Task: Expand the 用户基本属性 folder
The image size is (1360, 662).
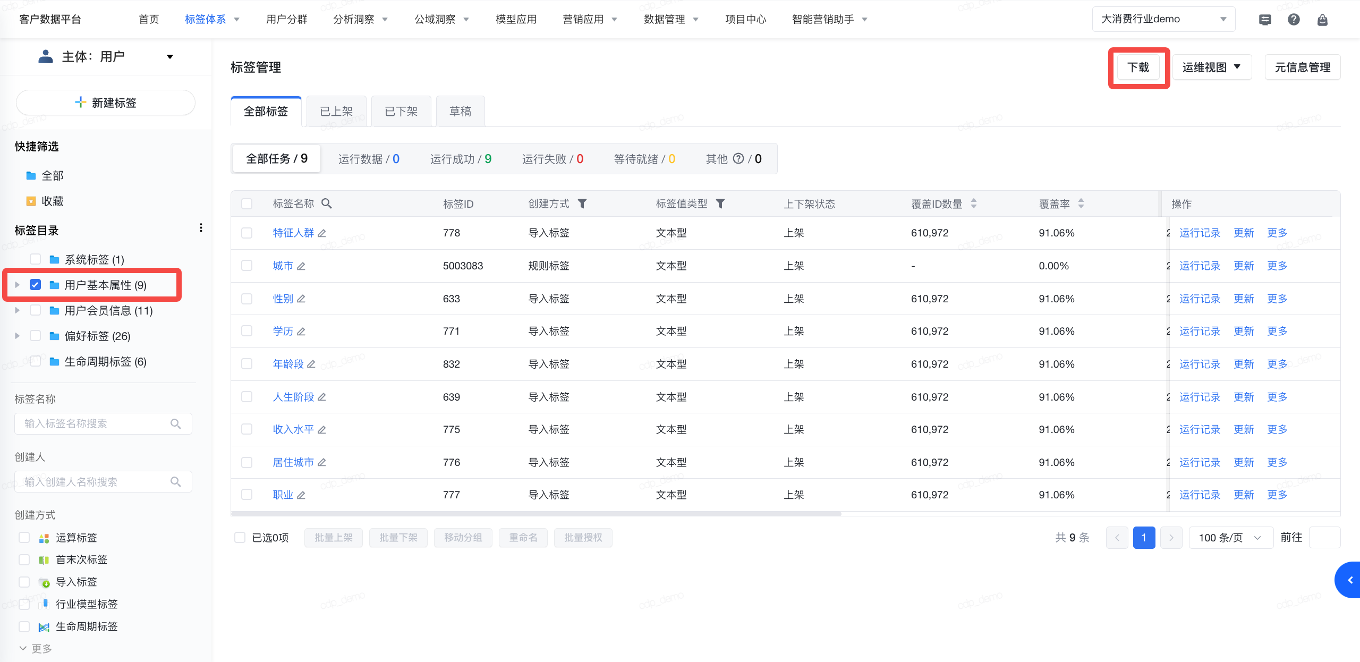Action: coord(17,285)
